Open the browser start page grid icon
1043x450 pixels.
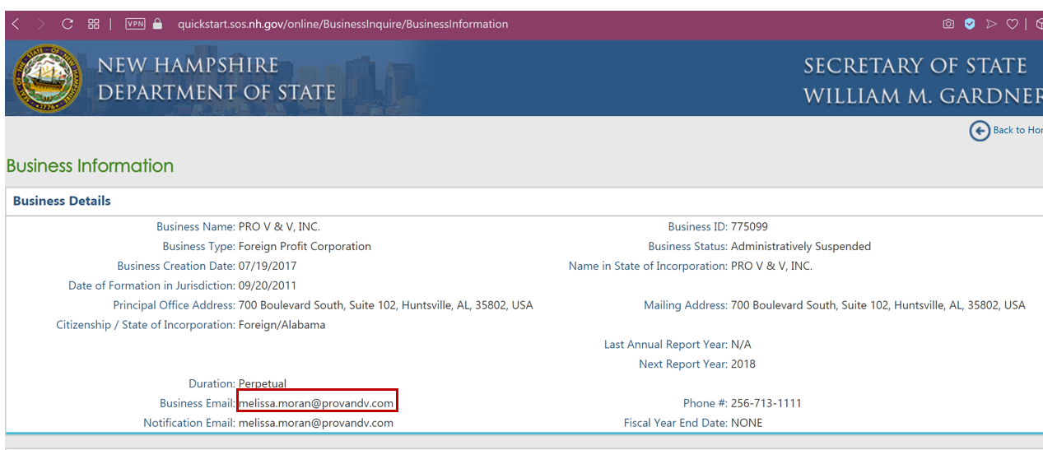(x=94, y=24)
